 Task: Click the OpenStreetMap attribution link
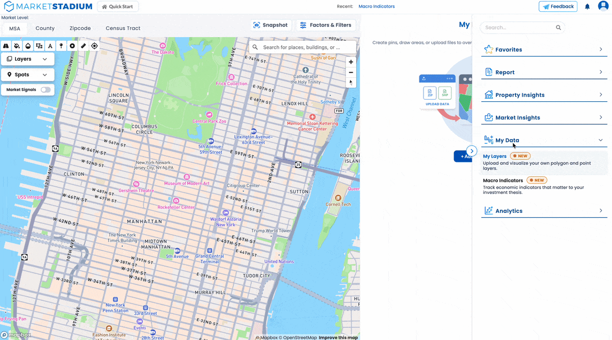297,337
